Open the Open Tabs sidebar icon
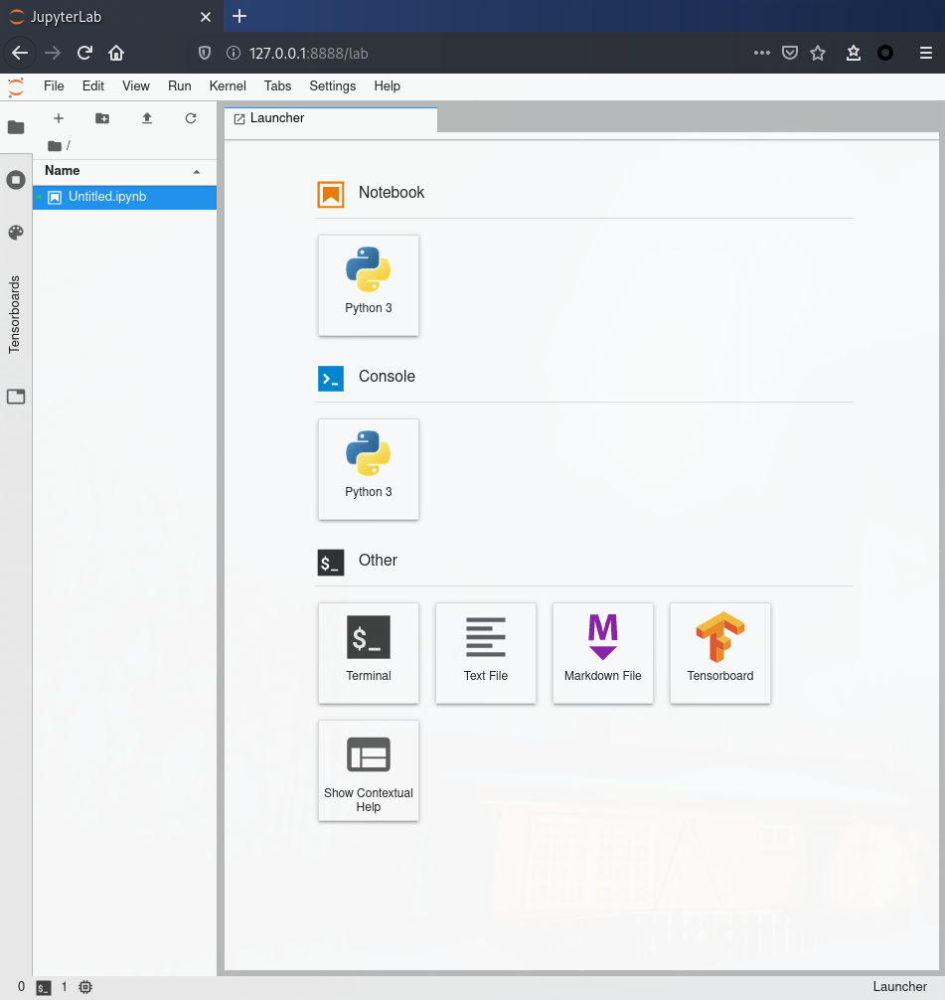This screenshot has width=945, height=1000. tap(16, 397)
